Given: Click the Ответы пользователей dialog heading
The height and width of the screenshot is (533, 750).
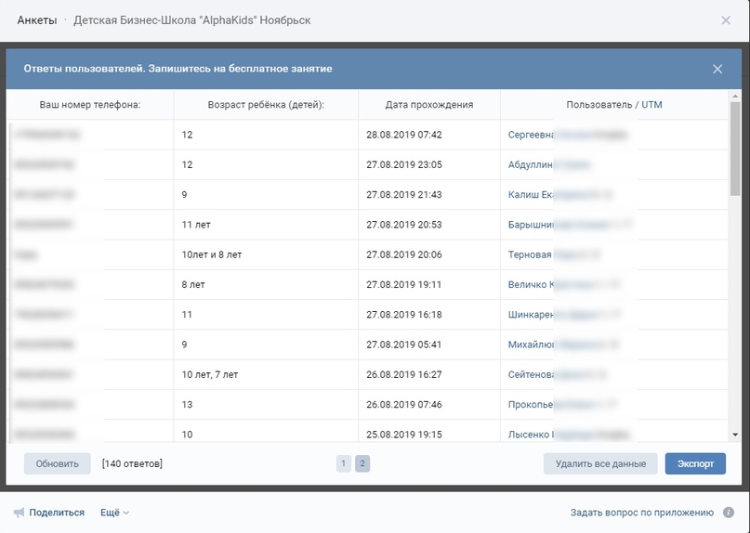Looking at the screenshot, I should click(x=178, y=69).
